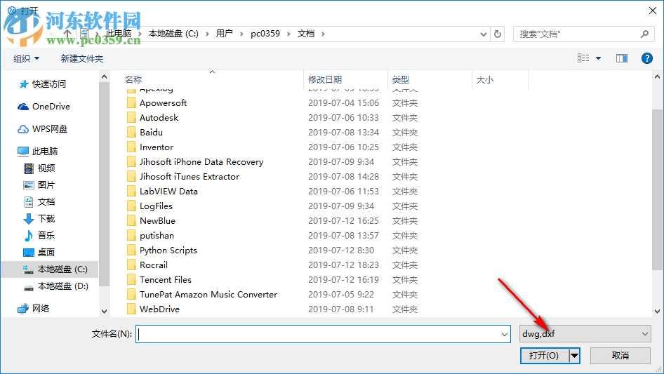
Task: Open the help question mark icon
Action: click(x=646, y=58)
